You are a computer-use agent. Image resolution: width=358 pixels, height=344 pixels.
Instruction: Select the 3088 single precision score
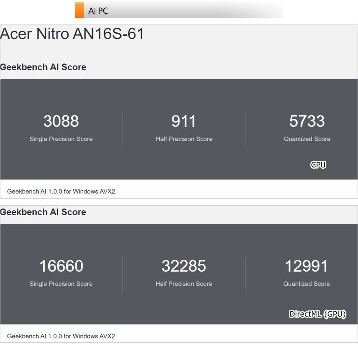click(61, 121)
